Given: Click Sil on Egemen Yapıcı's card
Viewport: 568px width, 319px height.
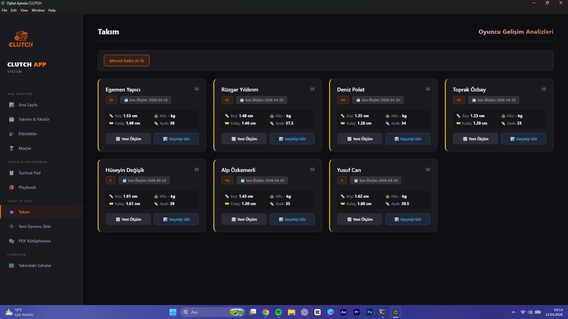Looking at the screenshot, I should pyautogui.click(x=196, y=89).
